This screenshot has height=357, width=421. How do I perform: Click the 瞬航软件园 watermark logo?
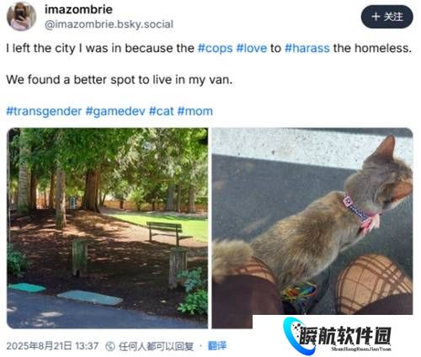click(337, 335)
